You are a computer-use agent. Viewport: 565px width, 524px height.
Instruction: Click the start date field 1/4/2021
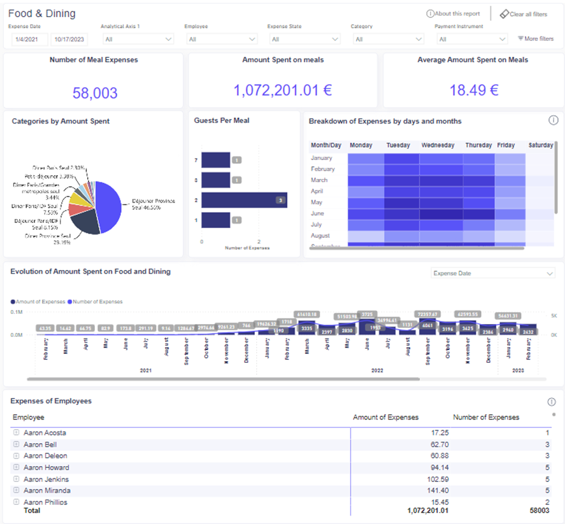pyautogui.click(x=29, y=39)
